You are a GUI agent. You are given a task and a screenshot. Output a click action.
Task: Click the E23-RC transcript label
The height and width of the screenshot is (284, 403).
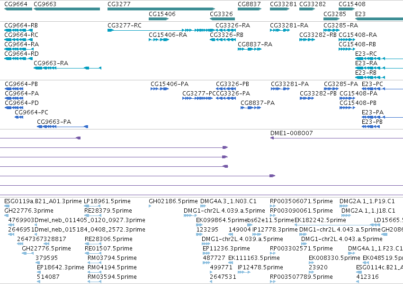(366, 54)
